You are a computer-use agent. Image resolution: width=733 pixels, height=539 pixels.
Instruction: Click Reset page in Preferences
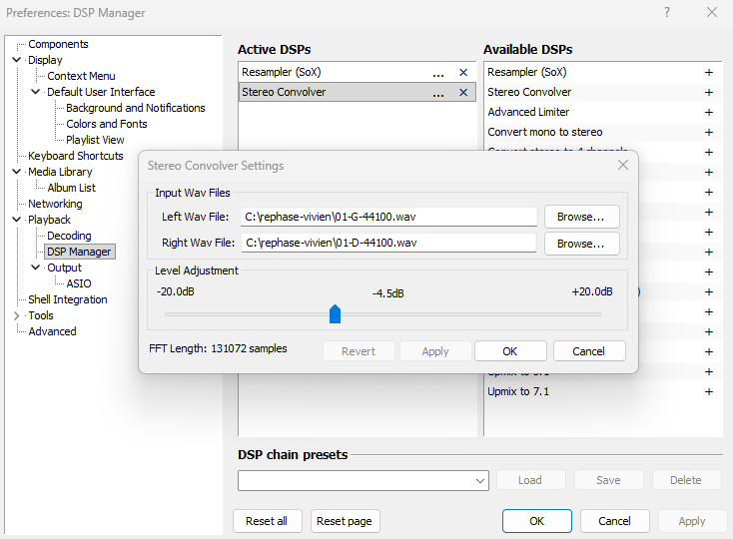(345, 521)
